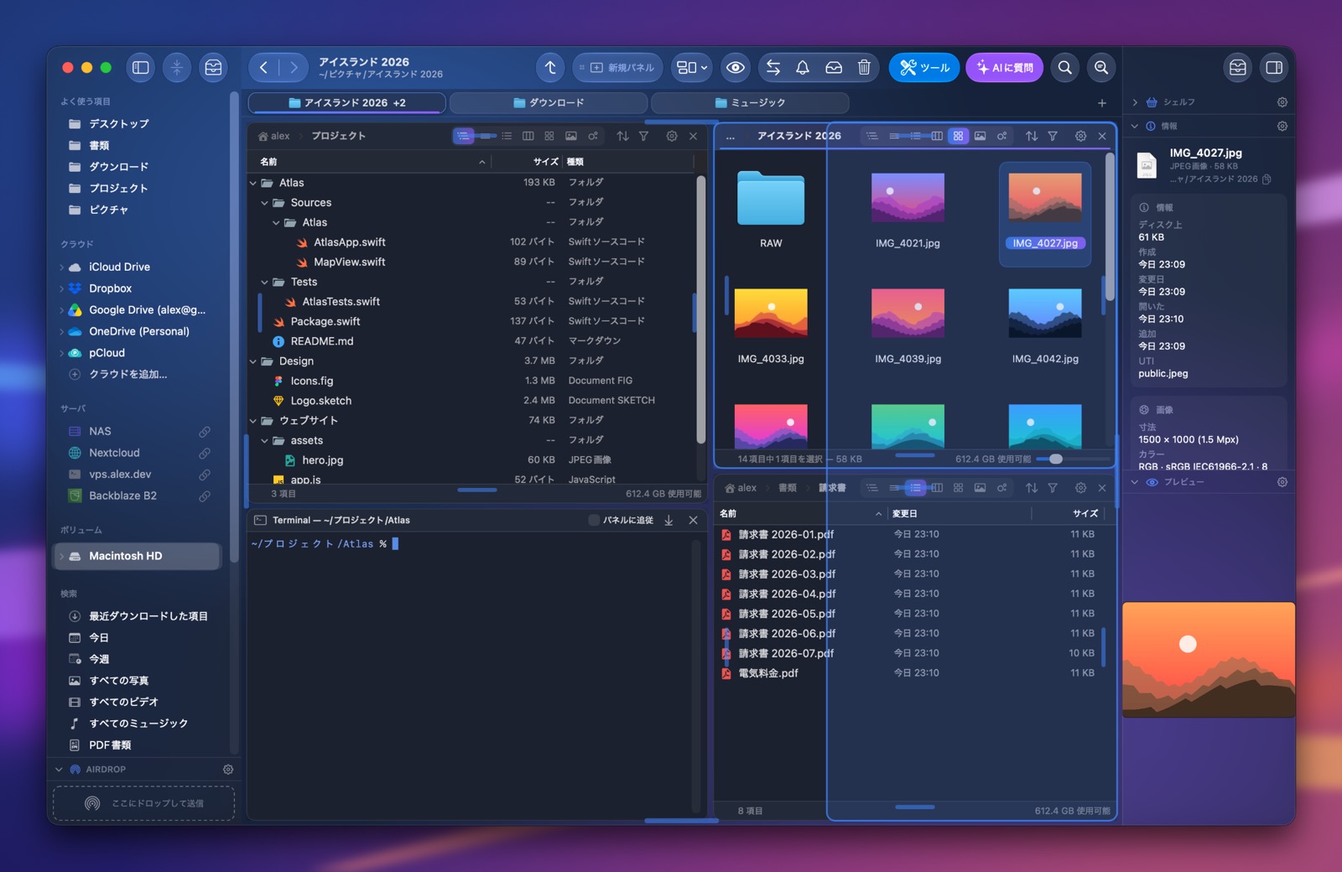Select the アイスランド 2026 +2 tab
Viewport: 1342px width, 872px height.
pyautogui.click(x=347, y=102)
